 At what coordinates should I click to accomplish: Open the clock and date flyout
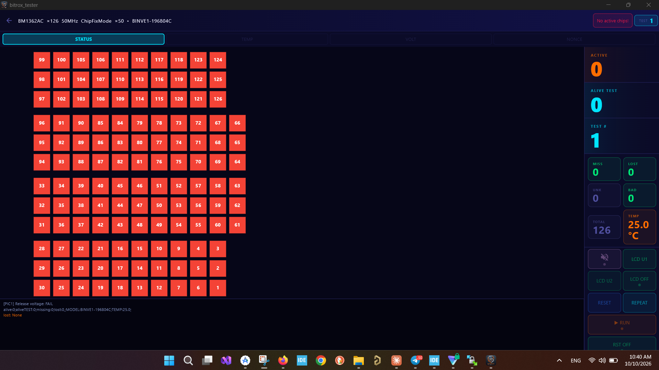[x=638, y=360]
